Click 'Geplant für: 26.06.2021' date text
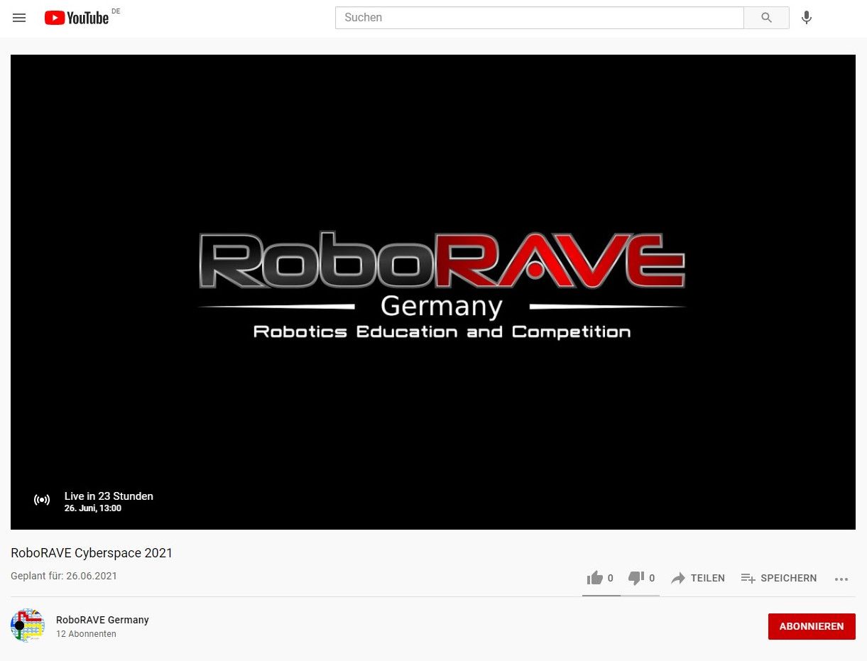This screenshot has width=867, height=661. (64, 576)
